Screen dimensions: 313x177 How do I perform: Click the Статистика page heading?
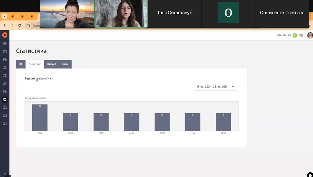click(31, 51)
